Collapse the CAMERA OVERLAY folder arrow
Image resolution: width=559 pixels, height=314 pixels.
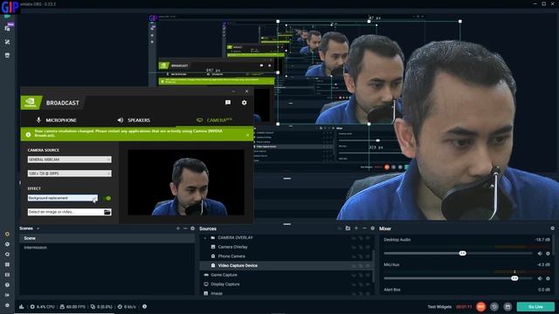(205, 237)
